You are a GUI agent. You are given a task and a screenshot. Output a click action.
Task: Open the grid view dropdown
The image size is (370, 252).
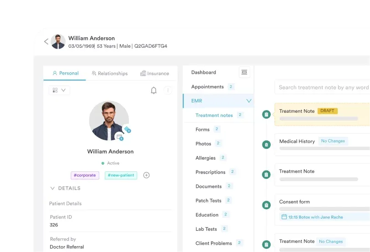coord(59,91)
